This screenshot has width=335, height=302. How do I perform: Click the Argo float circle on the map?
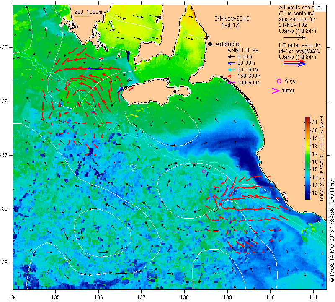click(204, 171)
